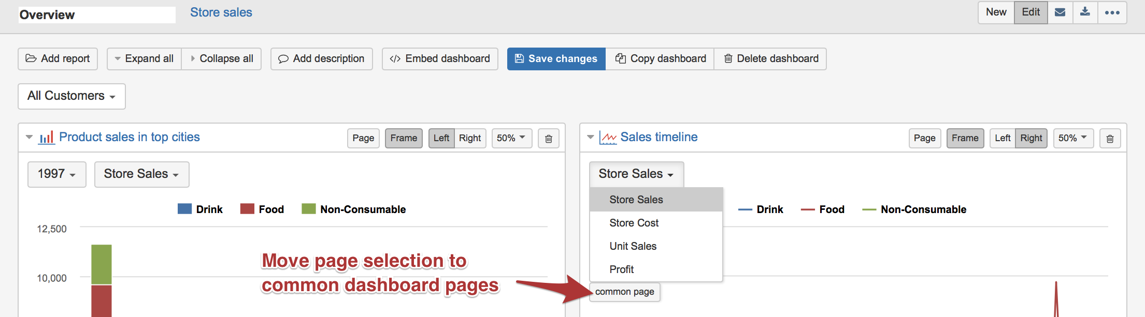Image resolution: width=1145 pixels, height=317 pixels.
Task: Toggle Drink line in timeline legend
Action: 761,209
